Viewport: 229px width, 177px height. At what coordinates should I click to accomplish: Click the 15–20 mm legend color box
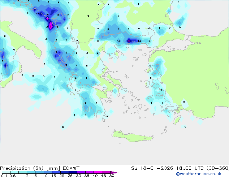tap(56, 172)
